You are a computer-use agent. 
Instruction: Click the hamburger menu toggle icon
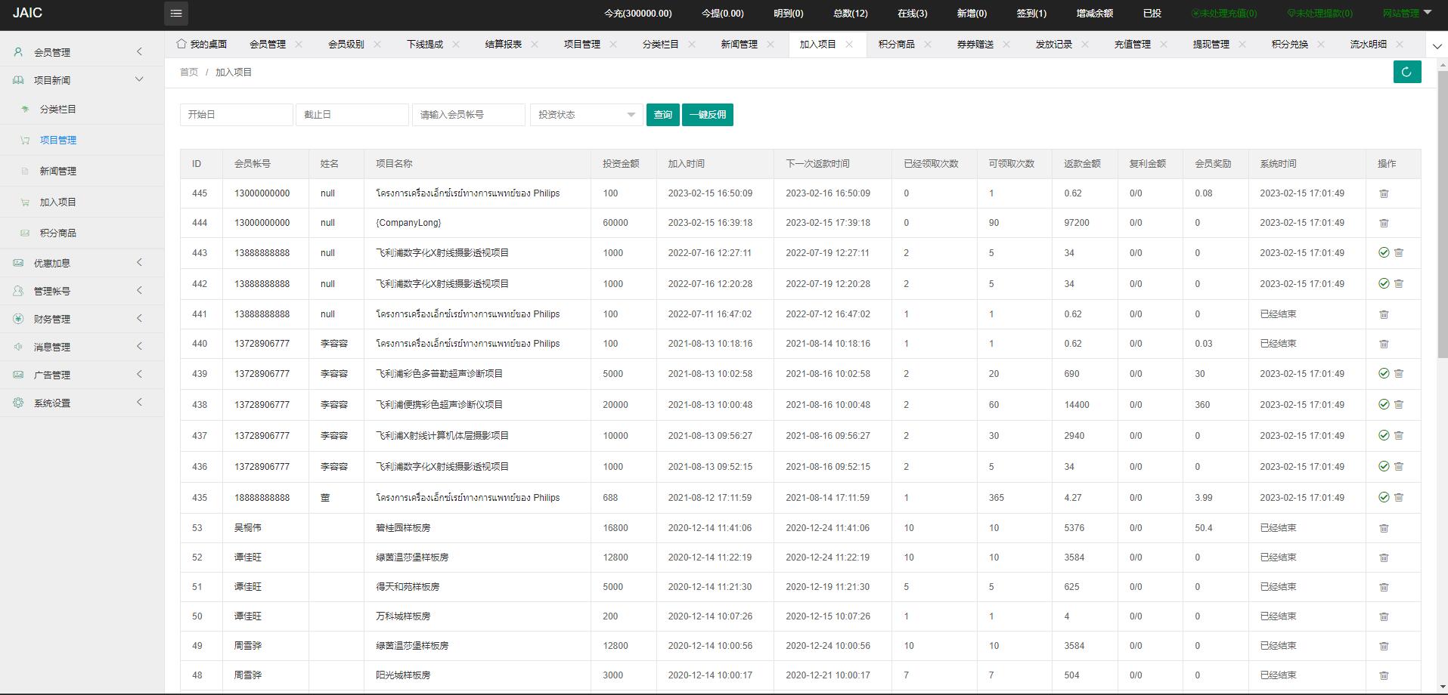pos(175,13)
